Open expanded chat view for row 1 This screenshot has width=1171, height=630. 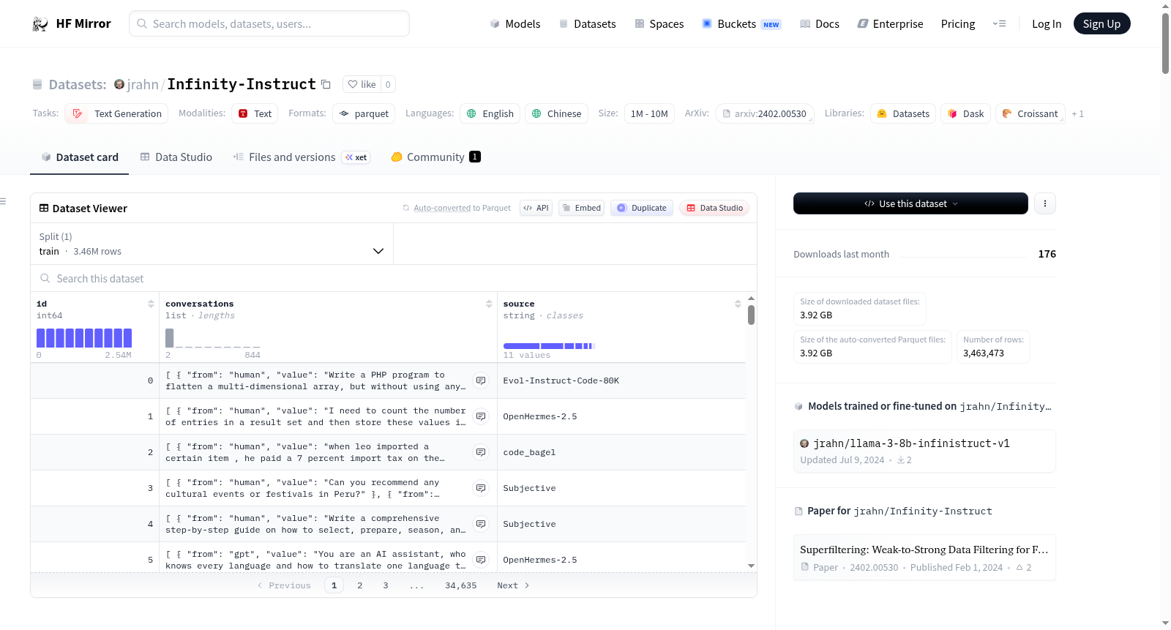point(481,416)
